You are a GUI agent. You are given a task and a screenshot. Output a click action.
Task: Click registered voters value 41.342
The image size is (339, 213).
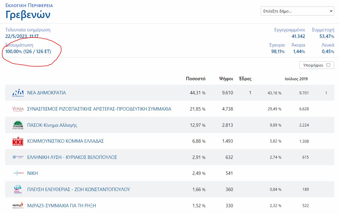pos(298,36)
